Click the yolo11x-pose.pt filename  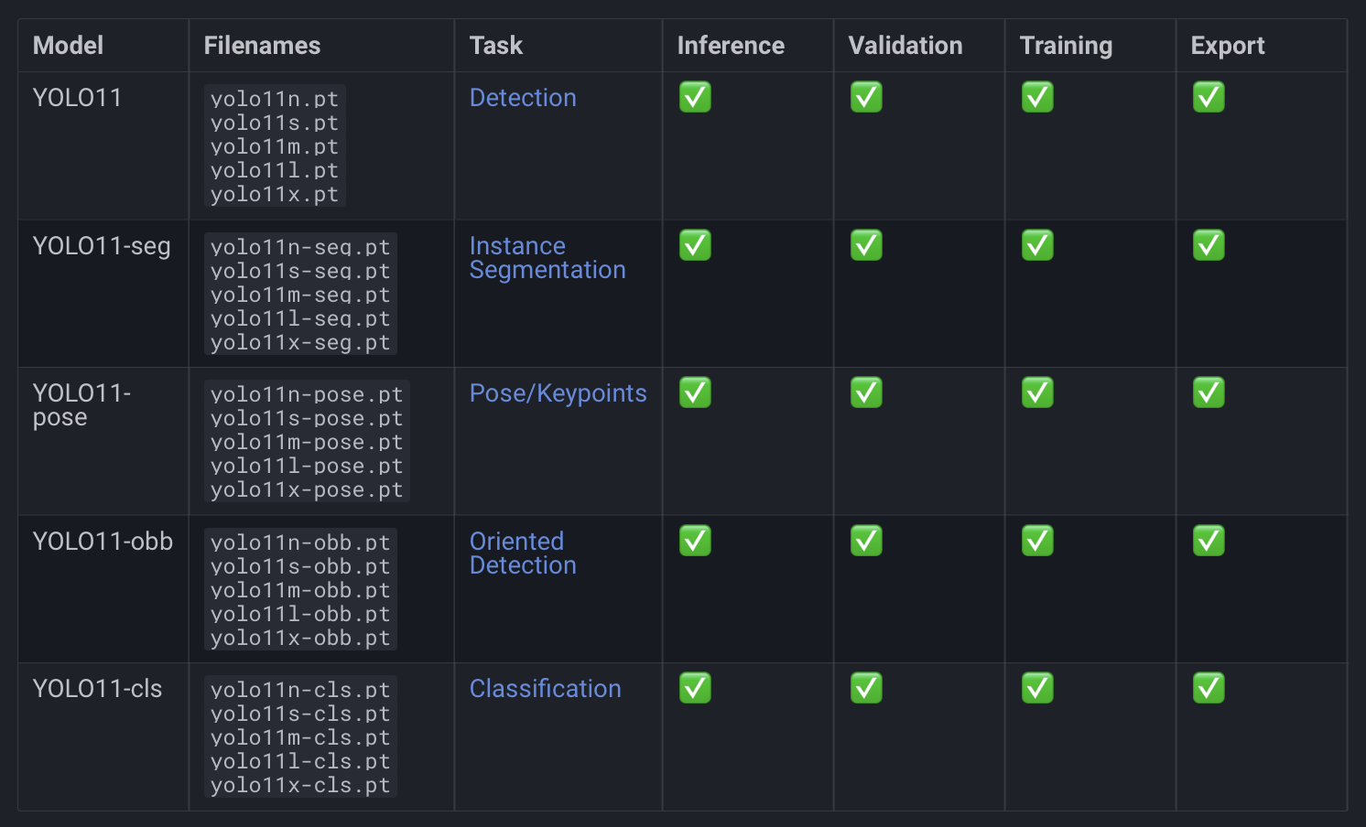(307, 489)
